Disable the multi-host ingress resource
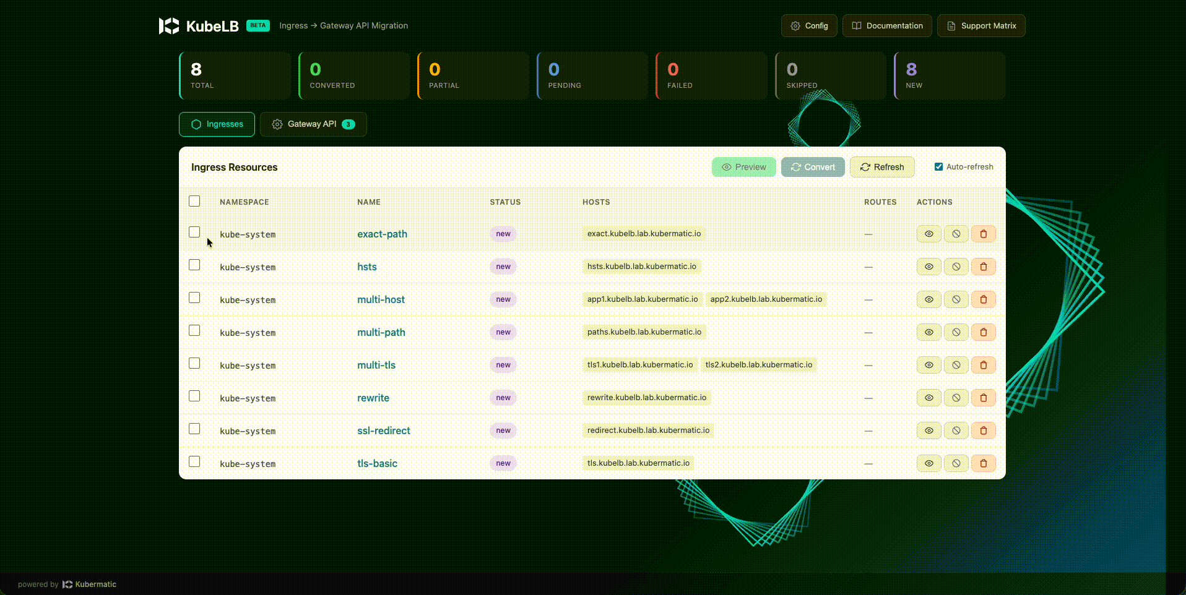Screen dimensions: 1186x595 (x=956, y=299)
